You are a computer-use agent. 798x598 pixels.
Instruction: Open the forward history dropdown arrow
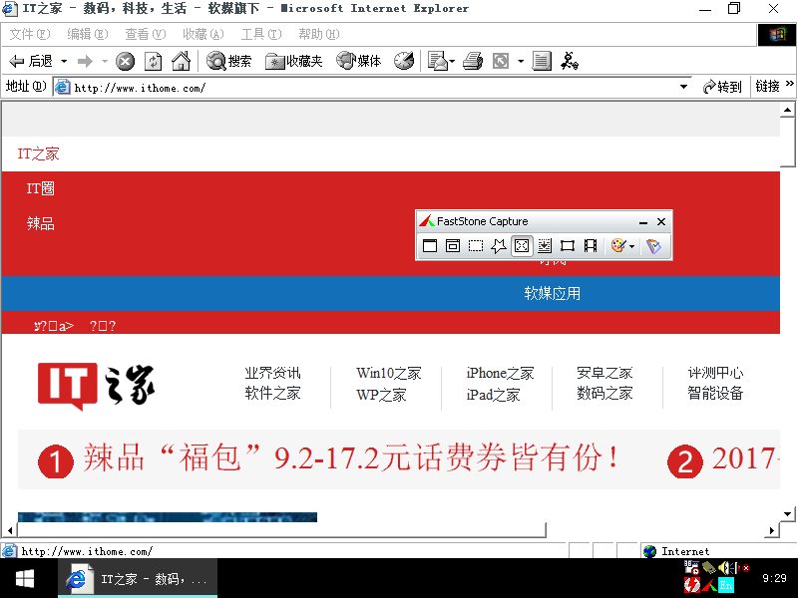coord(105,62)
